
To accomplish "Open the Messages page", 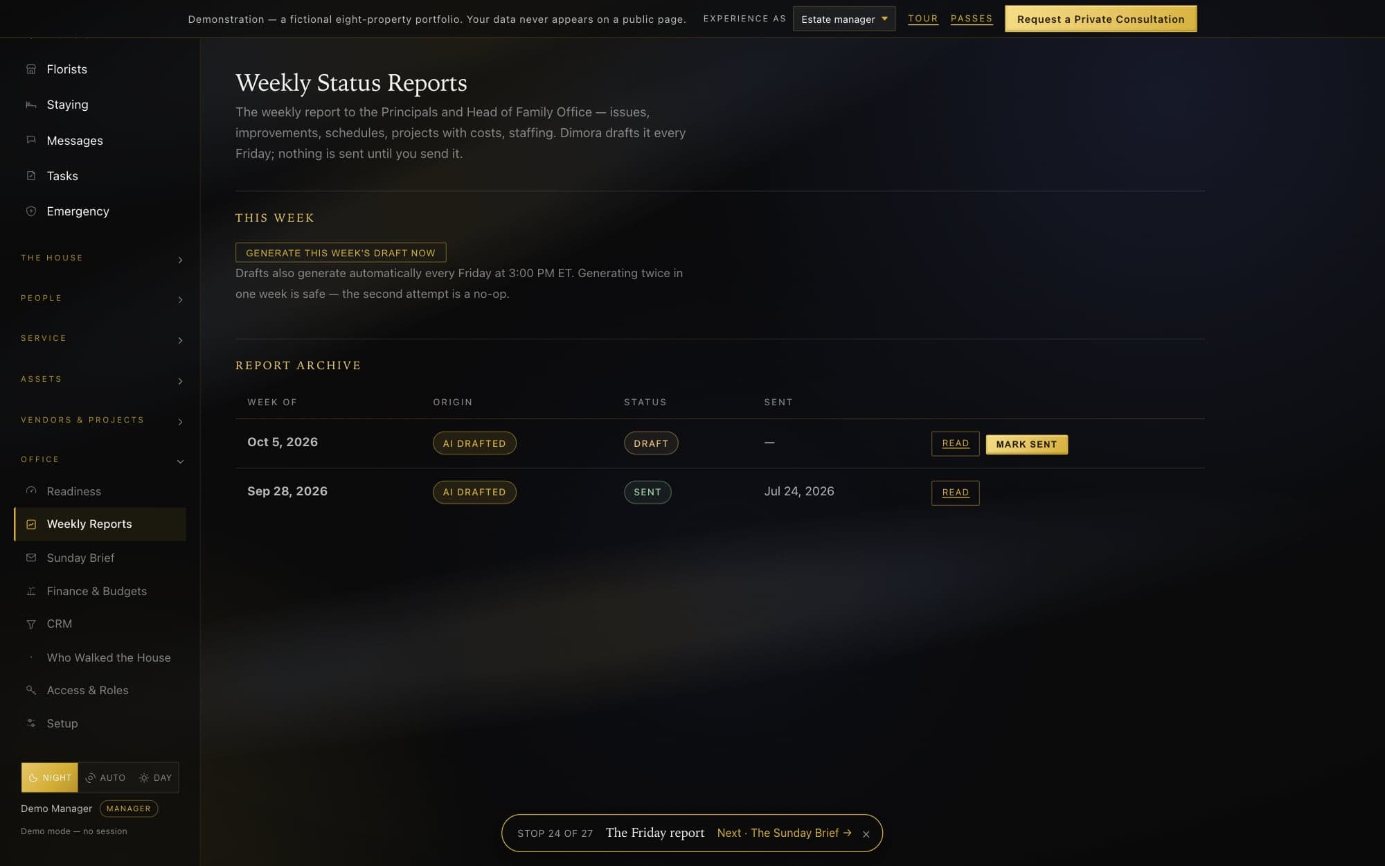I will [100, 140].
